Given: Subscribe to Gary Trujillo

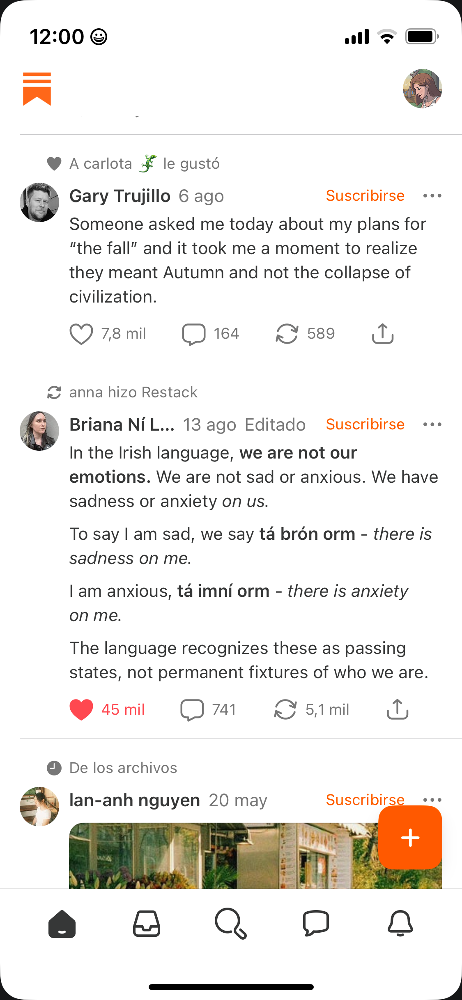Looking at the screenshot, I should click(x=365, y=196).
